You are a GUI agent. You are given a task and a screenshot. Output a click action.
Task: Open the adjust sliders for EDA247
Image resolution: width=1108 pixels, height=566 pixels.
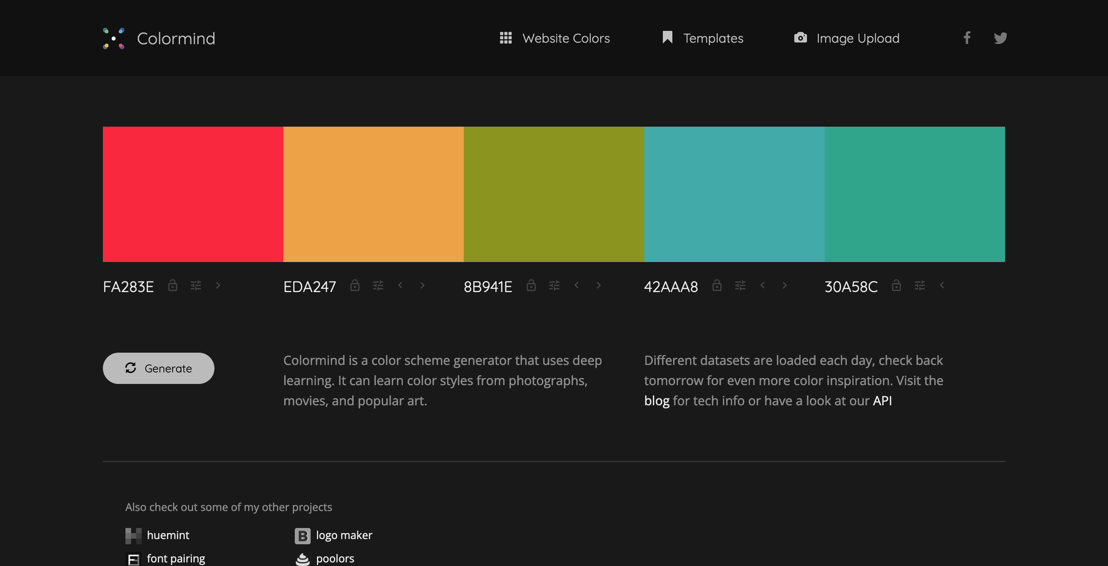[x=378, y=286]
